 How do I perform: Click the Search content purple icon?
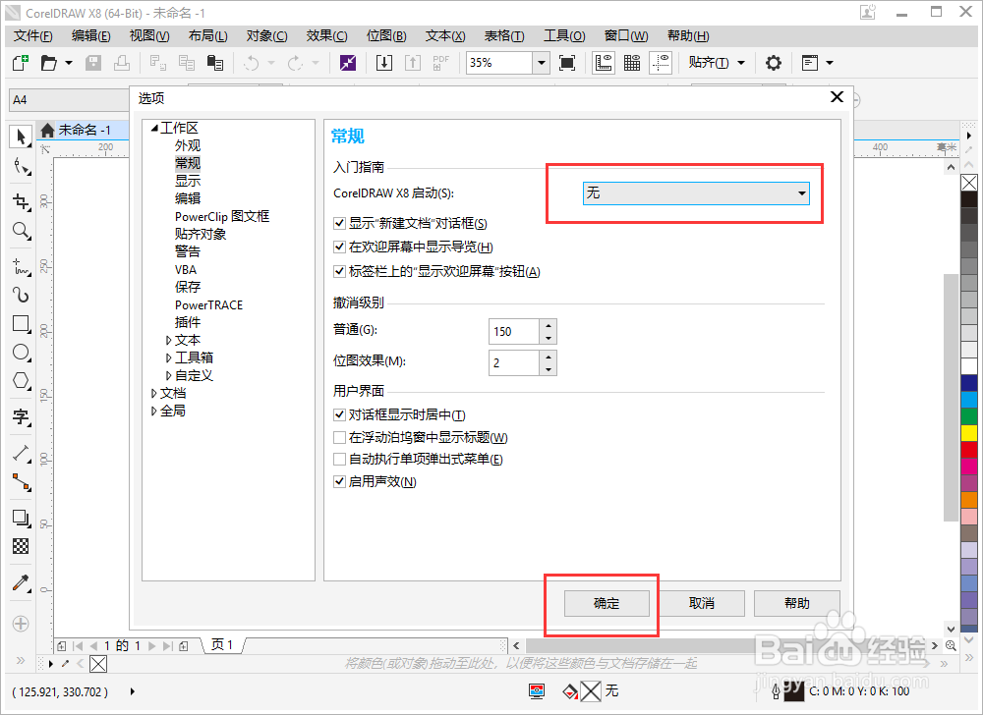[x=348, y=63]
